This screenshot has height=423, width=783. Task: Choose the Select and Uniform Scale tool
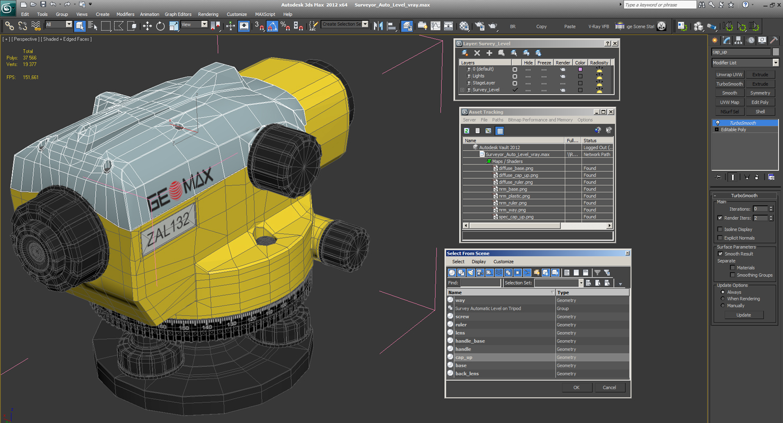pos(174,26)
